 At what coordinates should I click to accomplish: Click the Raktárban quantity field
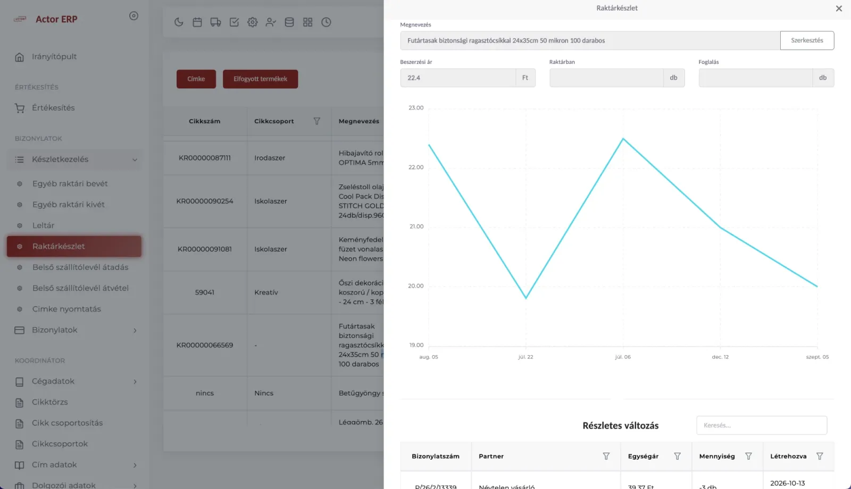pos(606,78)
